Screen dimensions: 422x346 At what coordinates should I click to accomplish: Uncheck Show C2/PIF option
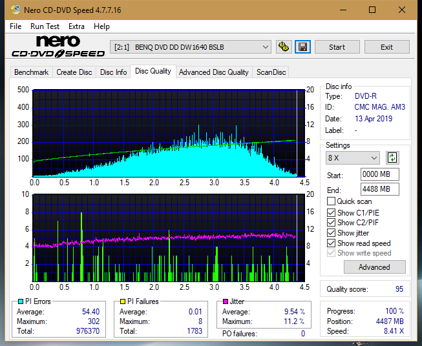(x=331, y=223)
